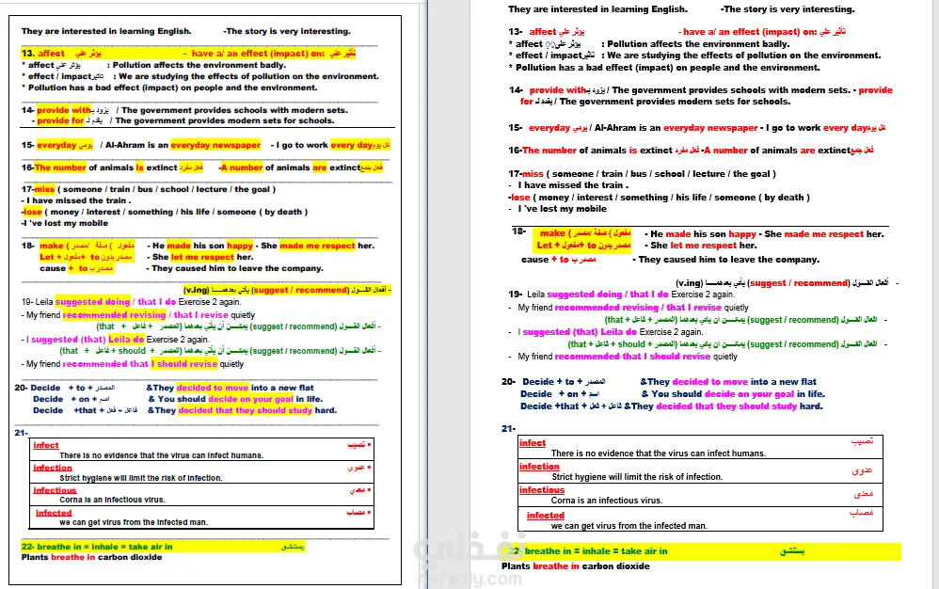The height and width of the screenshot is (589, 939).
Task: Click red 'let me respect' on right page
Action: [x=703, y=246]
